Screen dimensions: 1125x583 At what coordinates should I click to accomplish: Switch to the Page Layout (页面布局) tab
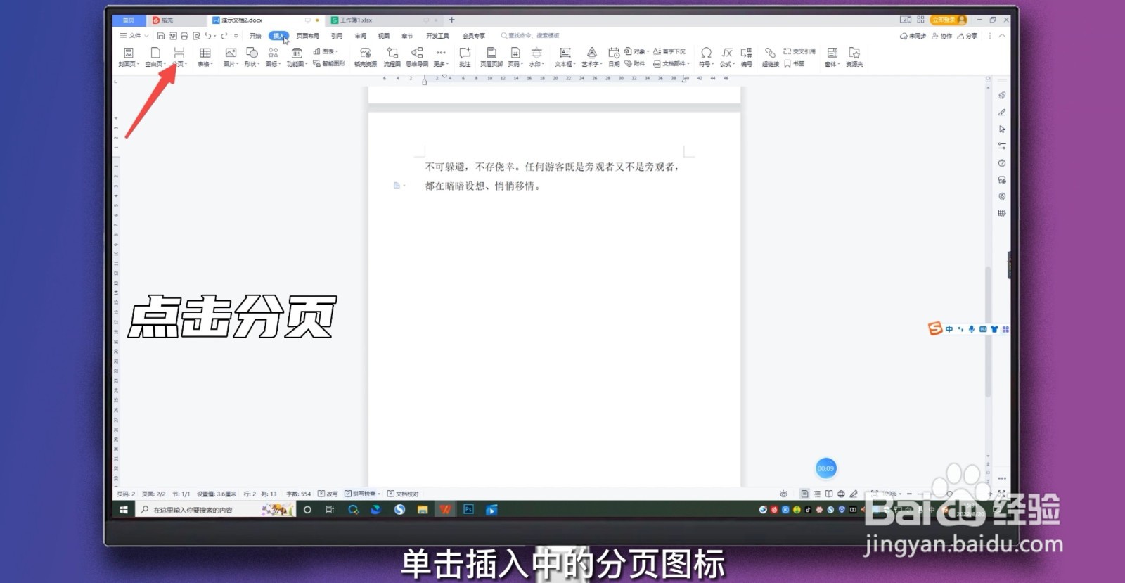(x=307, y=36)
